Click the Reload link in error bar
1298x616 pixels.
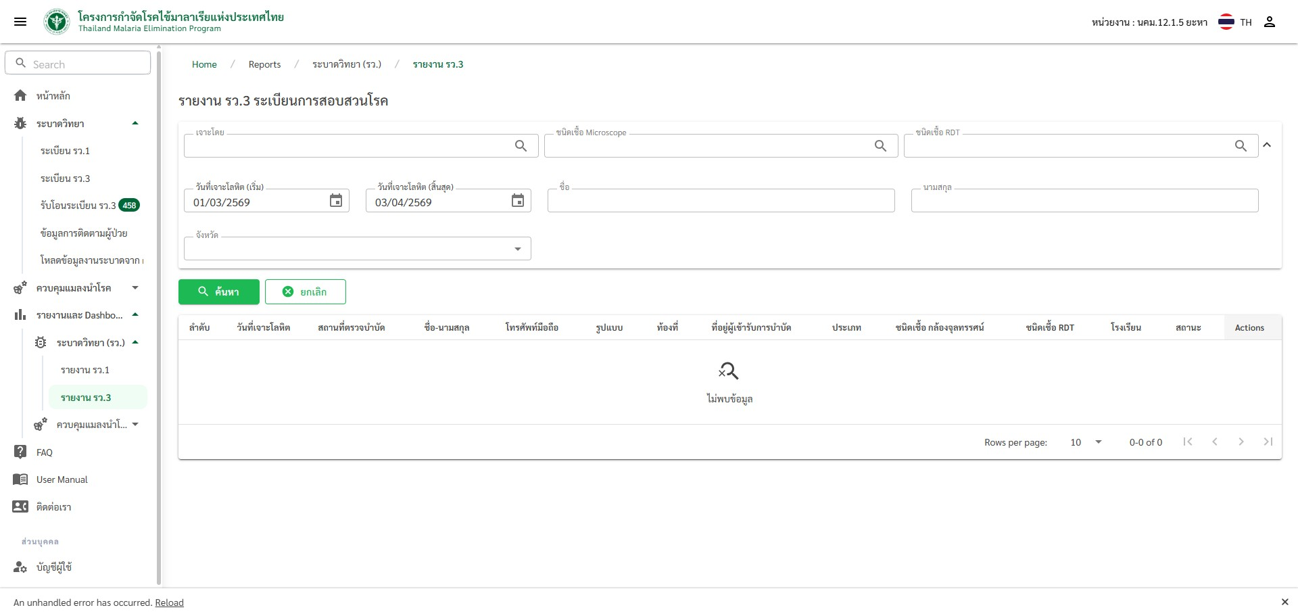tap(169, 602)
